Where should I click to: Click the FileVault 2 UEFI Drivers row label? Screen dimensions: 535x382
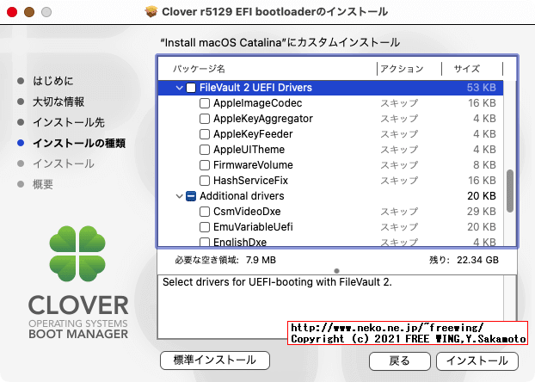pos(255,88)
